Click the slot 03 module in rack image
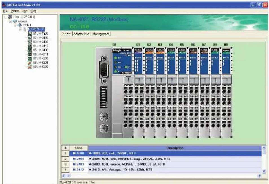269x184 pixels. pos(160,93)
